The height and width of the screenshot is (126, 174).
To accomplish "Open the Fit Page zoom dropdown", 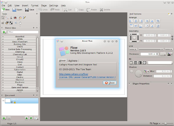I will [x=155, y=123].
